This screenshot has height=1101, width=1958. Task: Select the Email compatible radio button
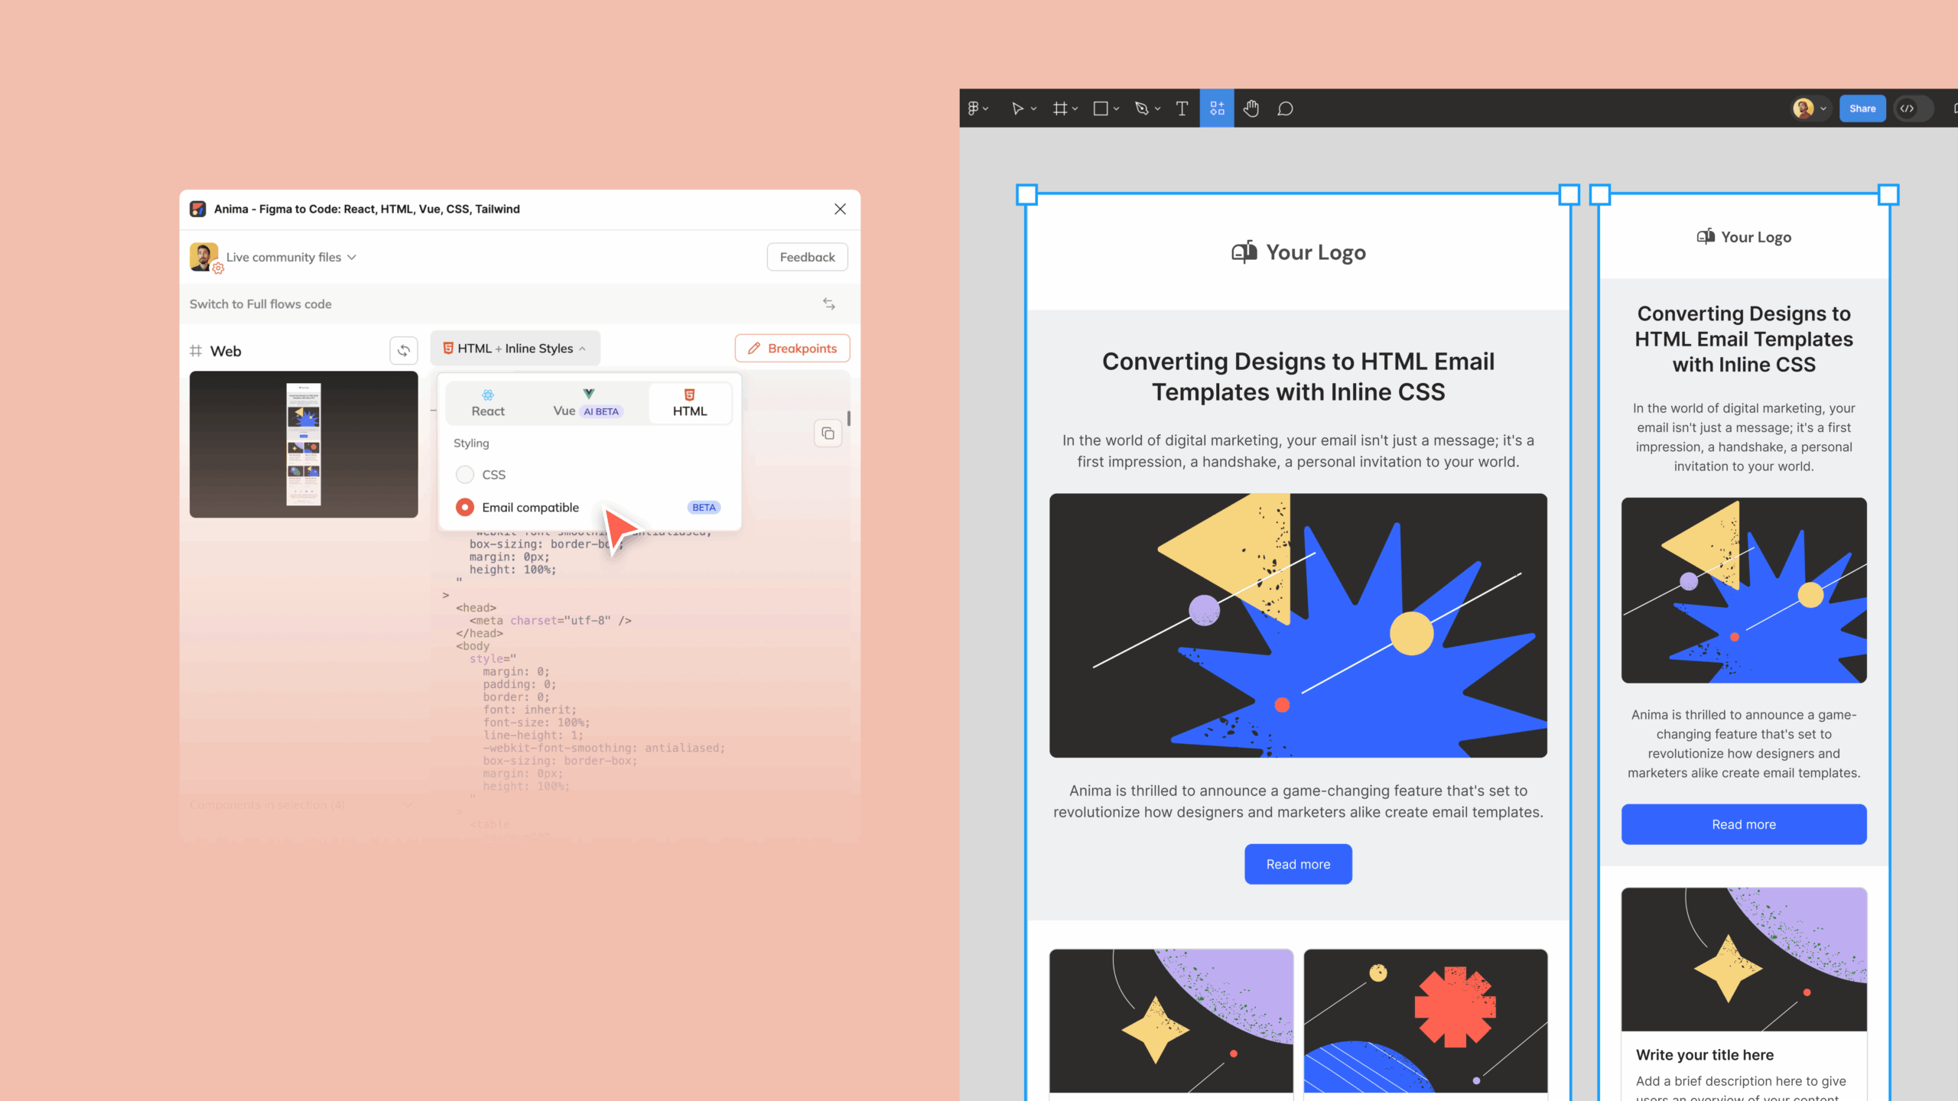click(x=464, y=507)
